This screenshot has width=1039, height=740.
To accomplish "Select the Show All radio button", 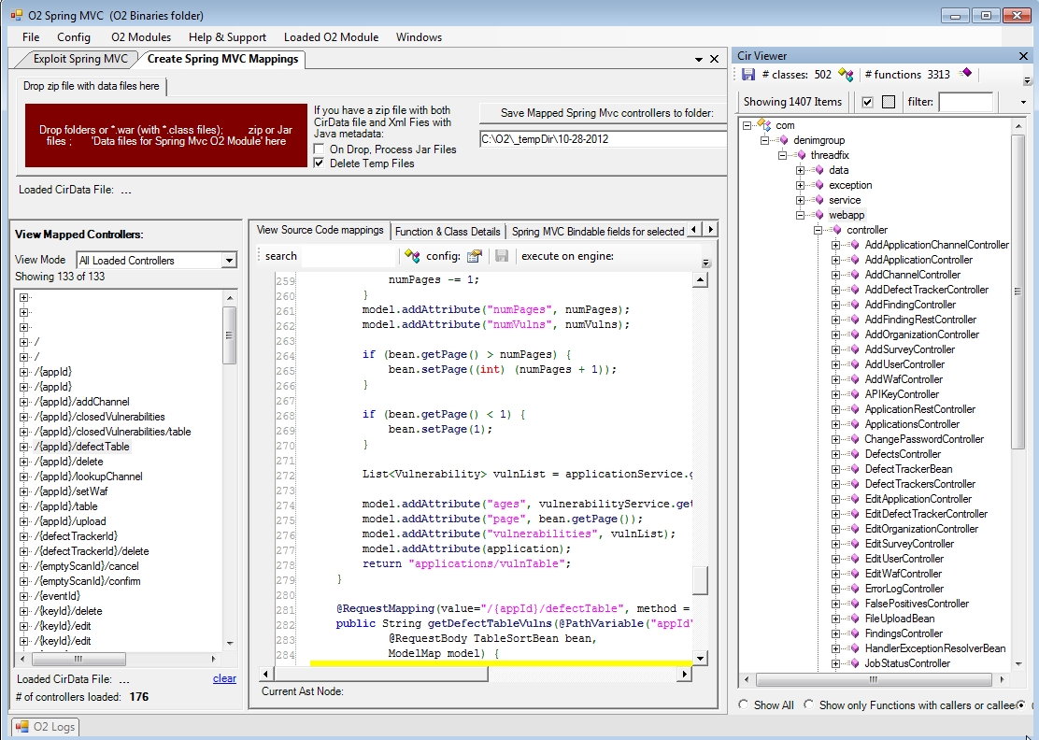I will 744,705.
